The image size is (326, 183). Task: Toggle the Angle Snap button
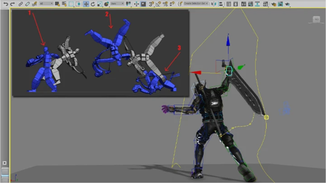158,4
